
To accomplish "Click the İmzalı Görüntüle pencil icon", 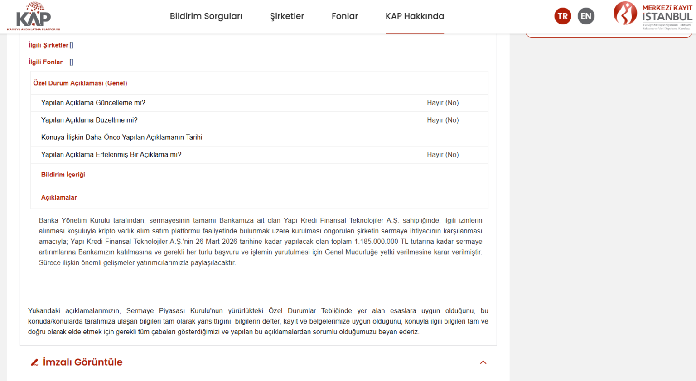I will 34,362.
